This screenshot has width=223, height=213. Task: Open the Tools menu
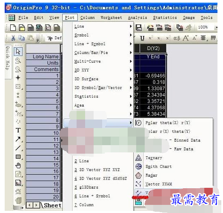coord(206,18)
